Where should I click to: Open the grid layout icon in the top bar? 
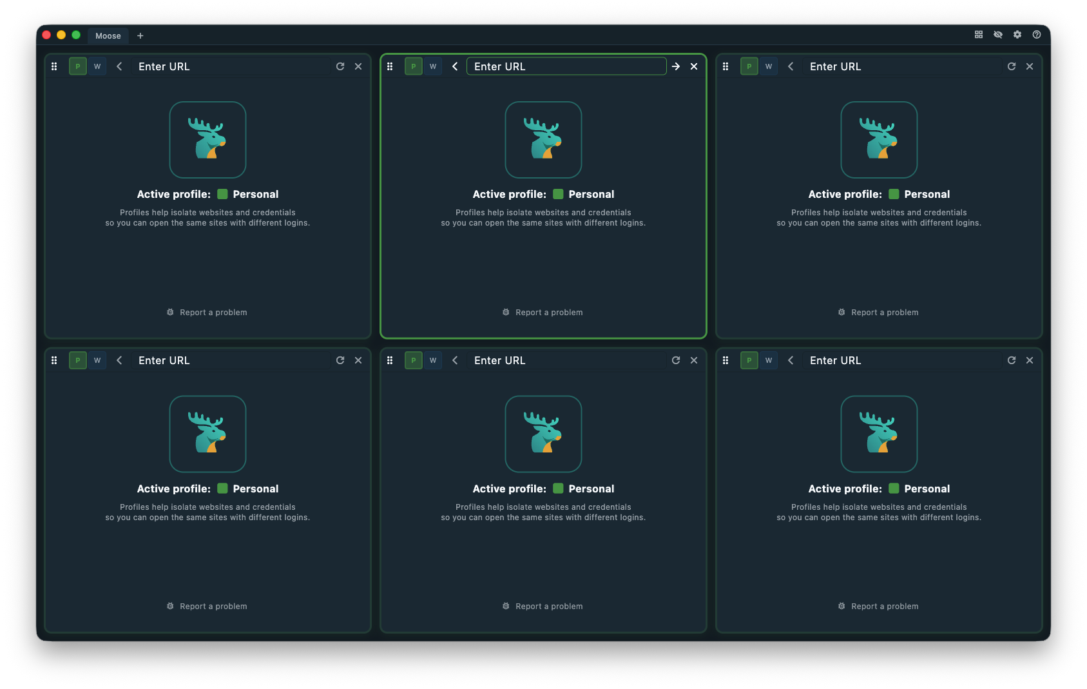978,35
